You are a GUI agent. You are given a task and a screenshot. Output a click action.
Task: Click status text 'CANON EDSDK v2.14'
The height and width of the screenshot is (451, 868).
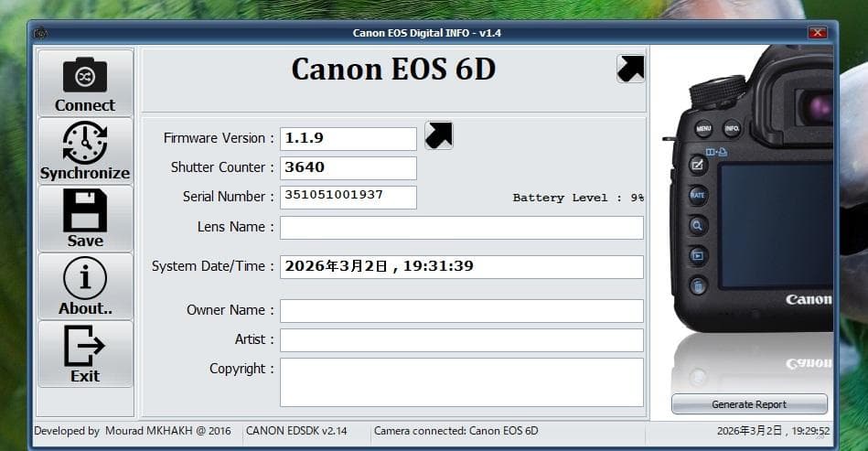tap(296, 431)
